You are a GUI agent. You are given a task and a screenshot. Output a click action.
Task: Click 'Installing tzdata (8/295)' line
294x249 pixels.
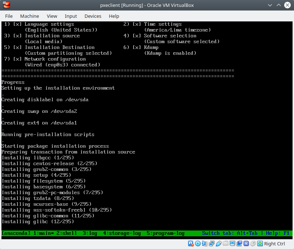pos(38,198)
